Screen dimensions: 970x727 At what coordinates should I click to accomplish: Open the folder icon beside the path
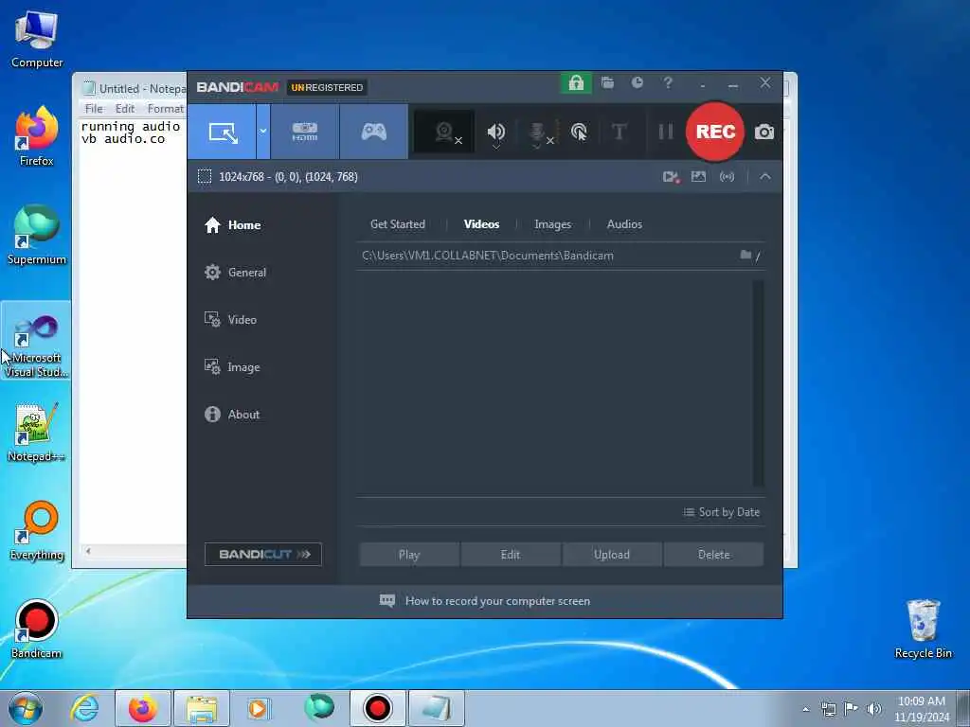tap(745, 256)
